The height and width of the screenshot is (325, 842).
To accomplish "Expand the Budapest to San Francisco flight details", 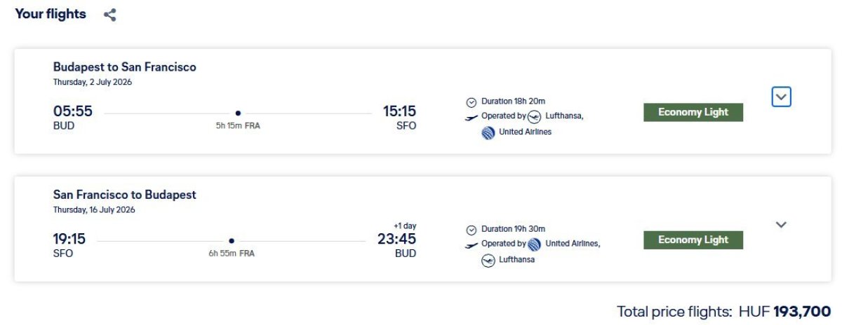I will click(x=781, y=97).
